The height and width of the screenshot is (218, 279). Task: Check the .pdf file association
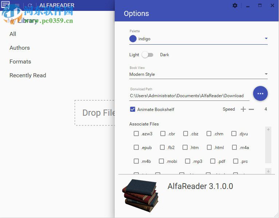pyautogui.click(x=213, y=161)
